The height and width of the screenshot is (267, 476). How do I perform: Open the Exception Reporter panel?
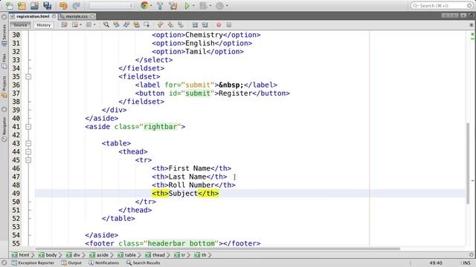pyautogui.click(x=33, y=263)
